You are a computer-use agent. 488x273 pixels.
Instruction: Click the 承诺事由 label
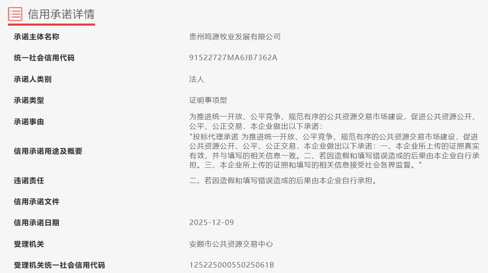29,122
